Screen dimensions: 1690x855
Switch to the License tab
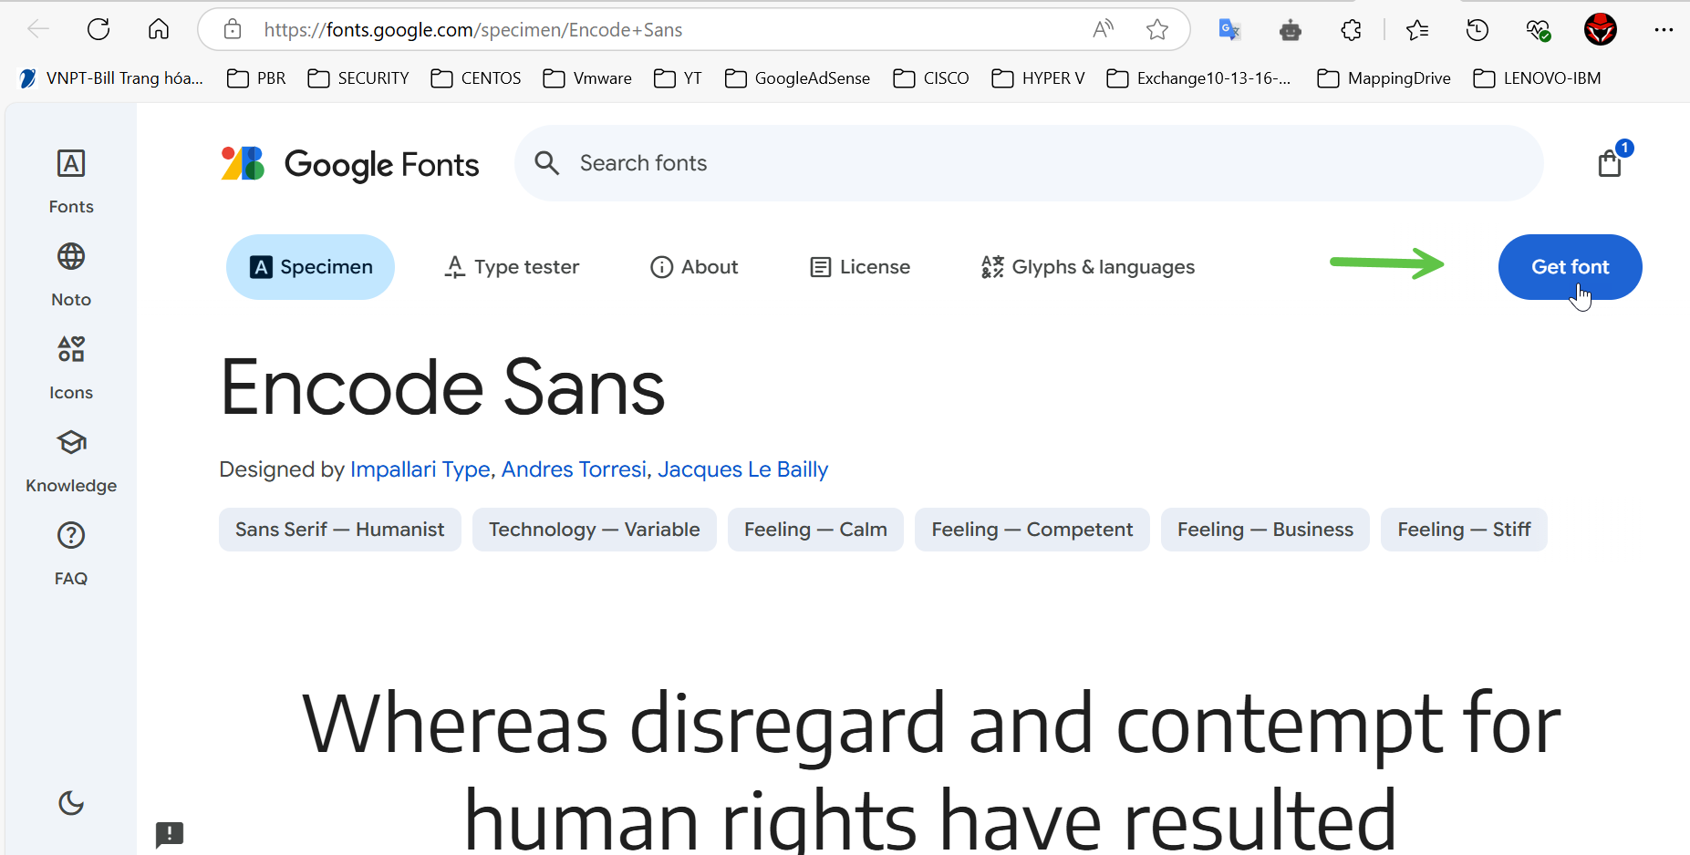coord(860,267)
